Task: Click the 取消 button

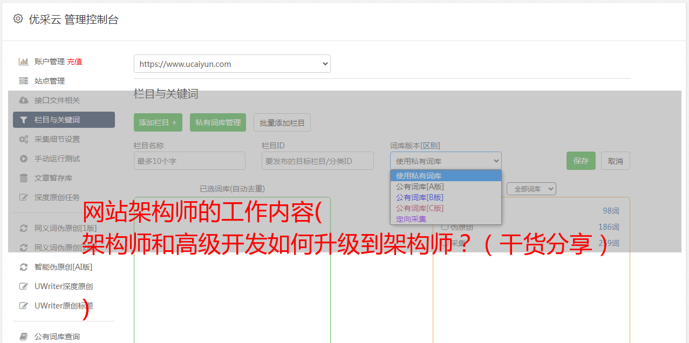Action: point(616,161)
